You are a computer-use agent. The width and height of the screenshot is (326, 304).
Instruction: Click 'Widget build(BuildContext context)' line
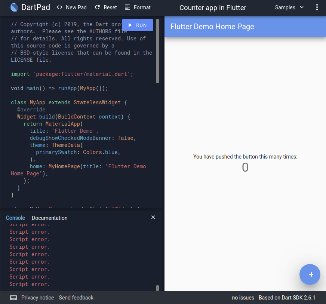(74, 117)
